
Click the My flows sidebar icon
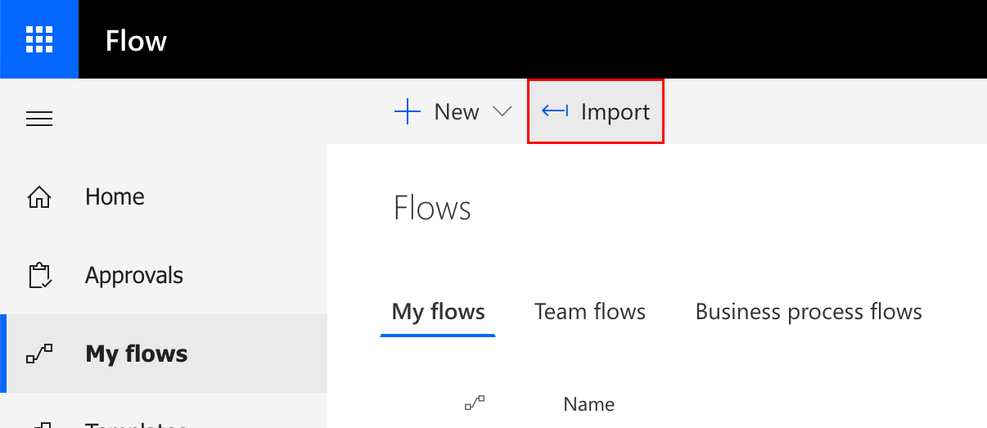click(39, 354)
